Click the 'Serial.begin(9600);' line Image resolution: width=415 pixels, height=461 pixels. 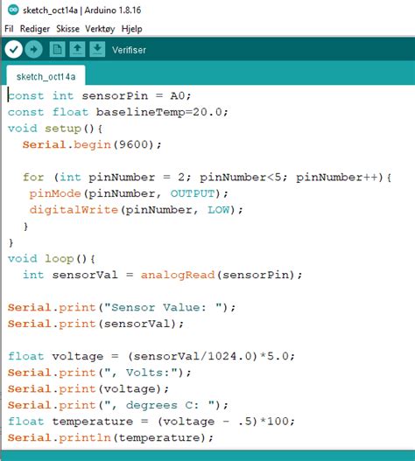(x=92, y=144)
